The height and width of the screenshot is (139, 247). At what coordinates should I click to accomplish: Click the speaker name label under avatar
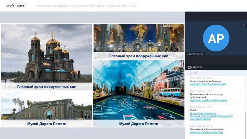tap(195, 54)
